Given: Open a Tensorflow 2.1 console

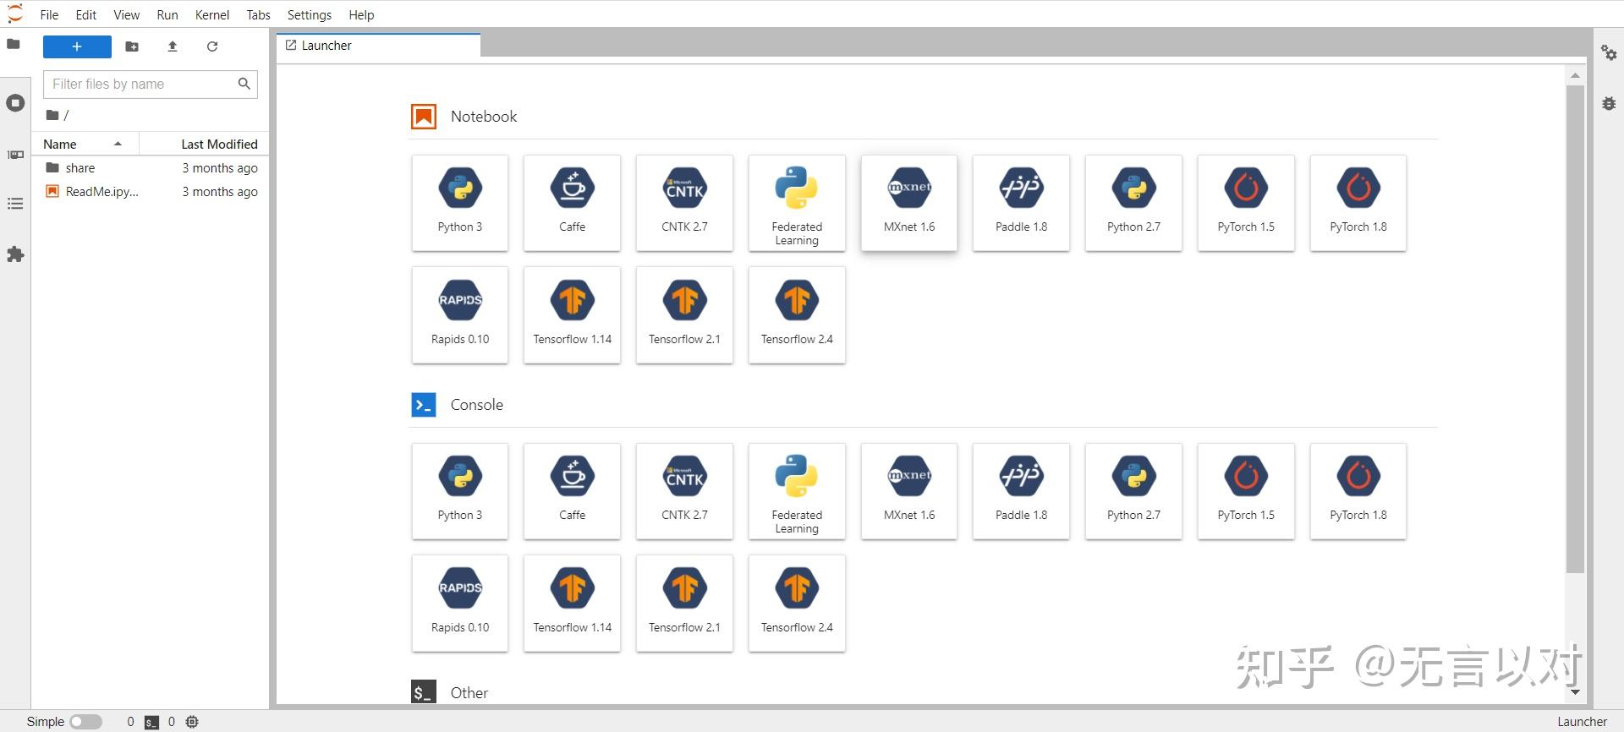Looking at the screenshot, I should (684, 604).
